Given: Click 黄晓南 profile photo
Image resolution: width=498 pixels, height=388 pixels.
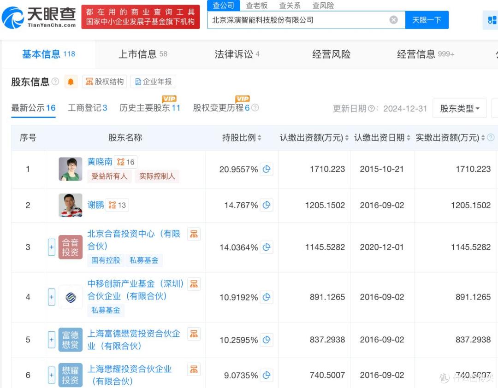Looking at the screenshot, I should pyautogui.click(x=71, y=169).
